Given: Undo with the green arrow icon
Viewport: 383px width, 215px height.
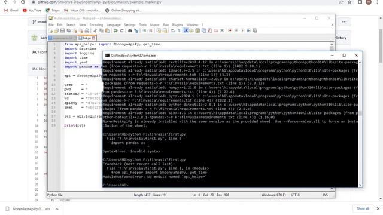Looking at the screenshot, I should (x=115, y=30).
